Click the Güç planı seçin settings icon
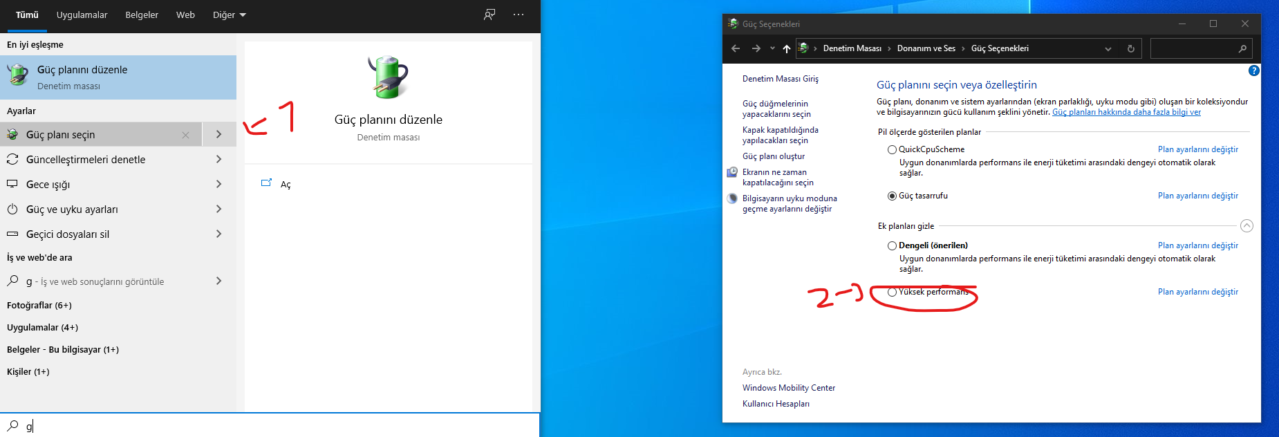 pos(12,134)
